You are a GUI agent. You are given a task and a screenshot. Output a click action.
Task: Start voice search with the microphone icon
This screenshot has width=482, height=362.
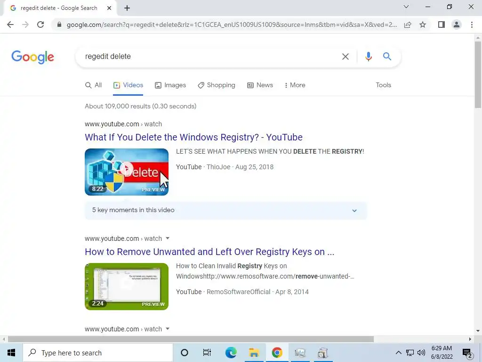(368, 57)
